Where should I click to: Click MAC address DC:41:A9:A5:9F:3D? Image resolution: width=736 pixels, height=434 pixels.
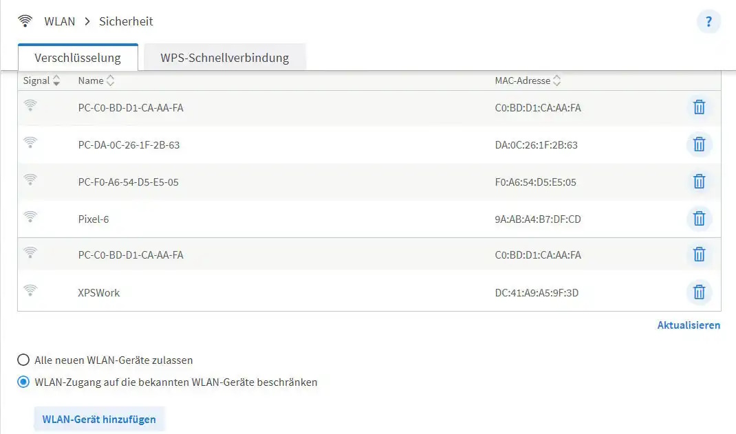tap(537, 293)
